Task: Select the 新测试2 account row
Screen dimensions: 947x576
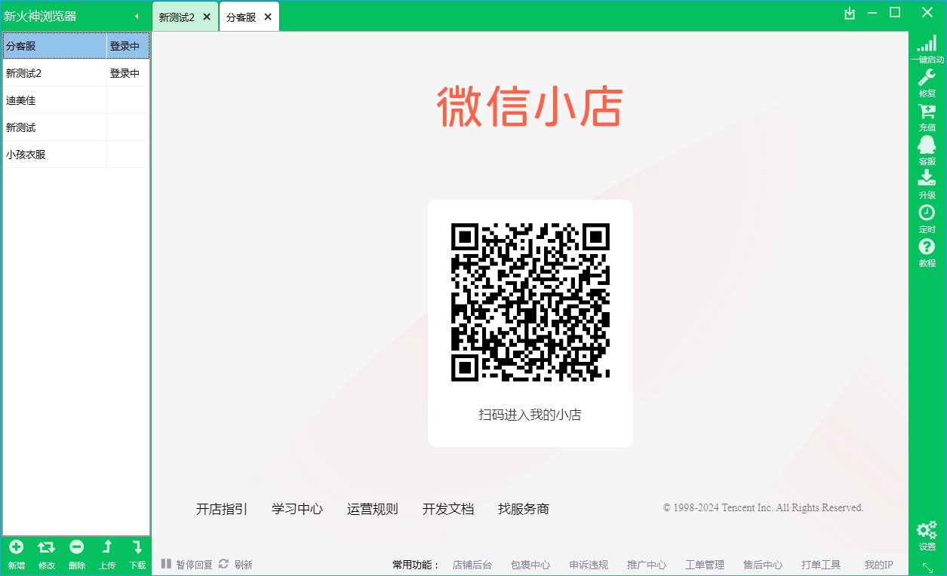Action: [x=76, y=73]
